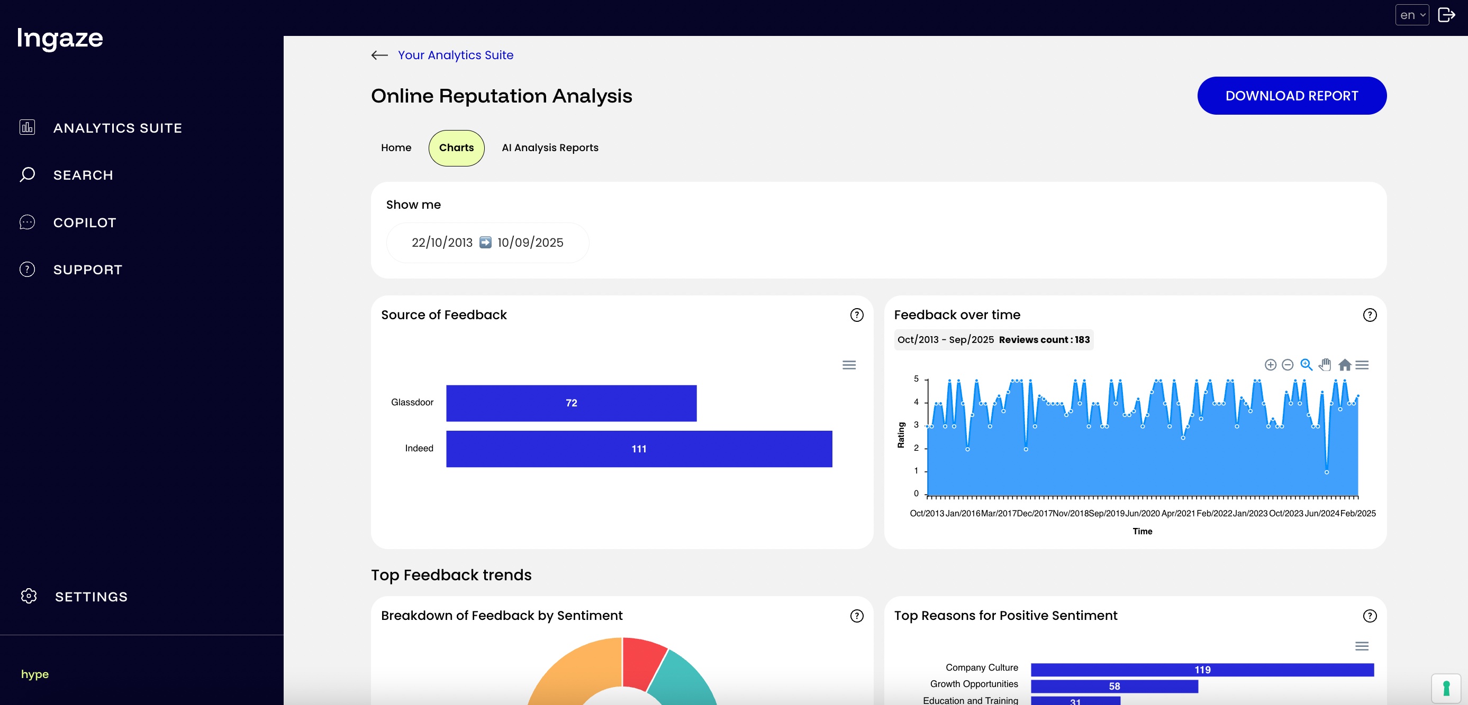Reset zoom with home icon on time chart

[x=1344, y=365]
